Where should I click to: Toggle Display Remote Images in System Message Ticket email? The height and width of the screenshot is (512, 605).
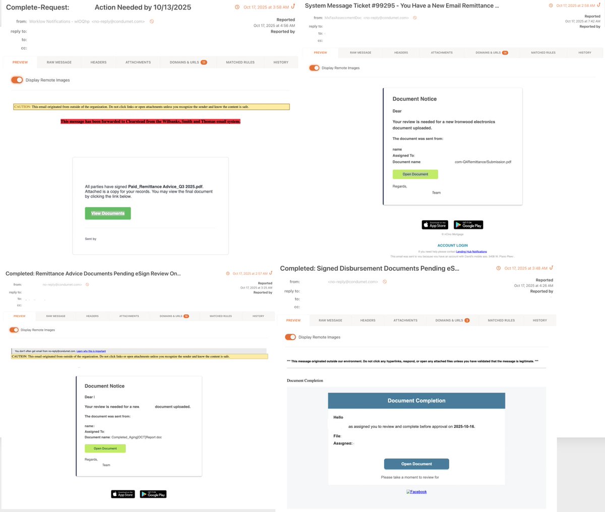pyautogui.click(x=314, y=68)
